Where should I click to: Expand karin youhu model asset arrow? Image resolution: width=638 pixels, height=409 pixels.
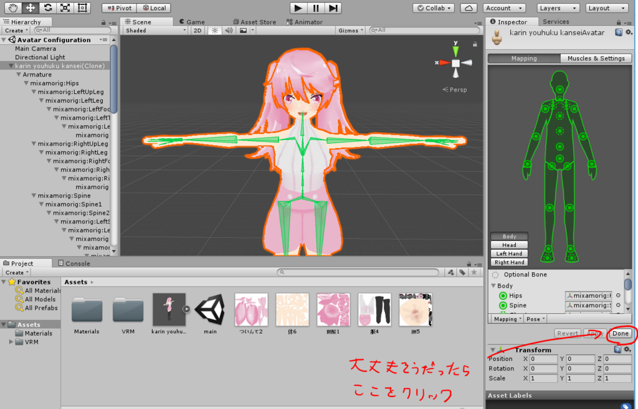pyautogui.click(x=186, y=309)
